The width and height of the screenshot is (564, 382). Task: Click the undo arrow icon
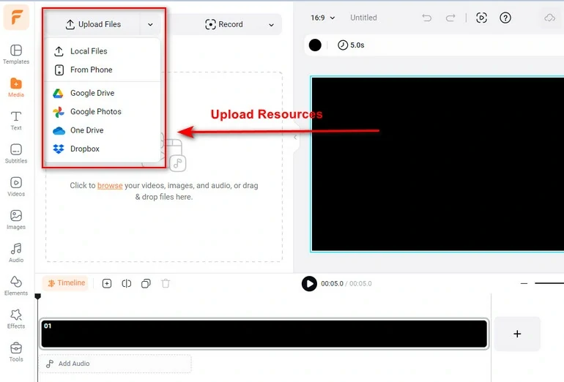click(x=426, y=18)
